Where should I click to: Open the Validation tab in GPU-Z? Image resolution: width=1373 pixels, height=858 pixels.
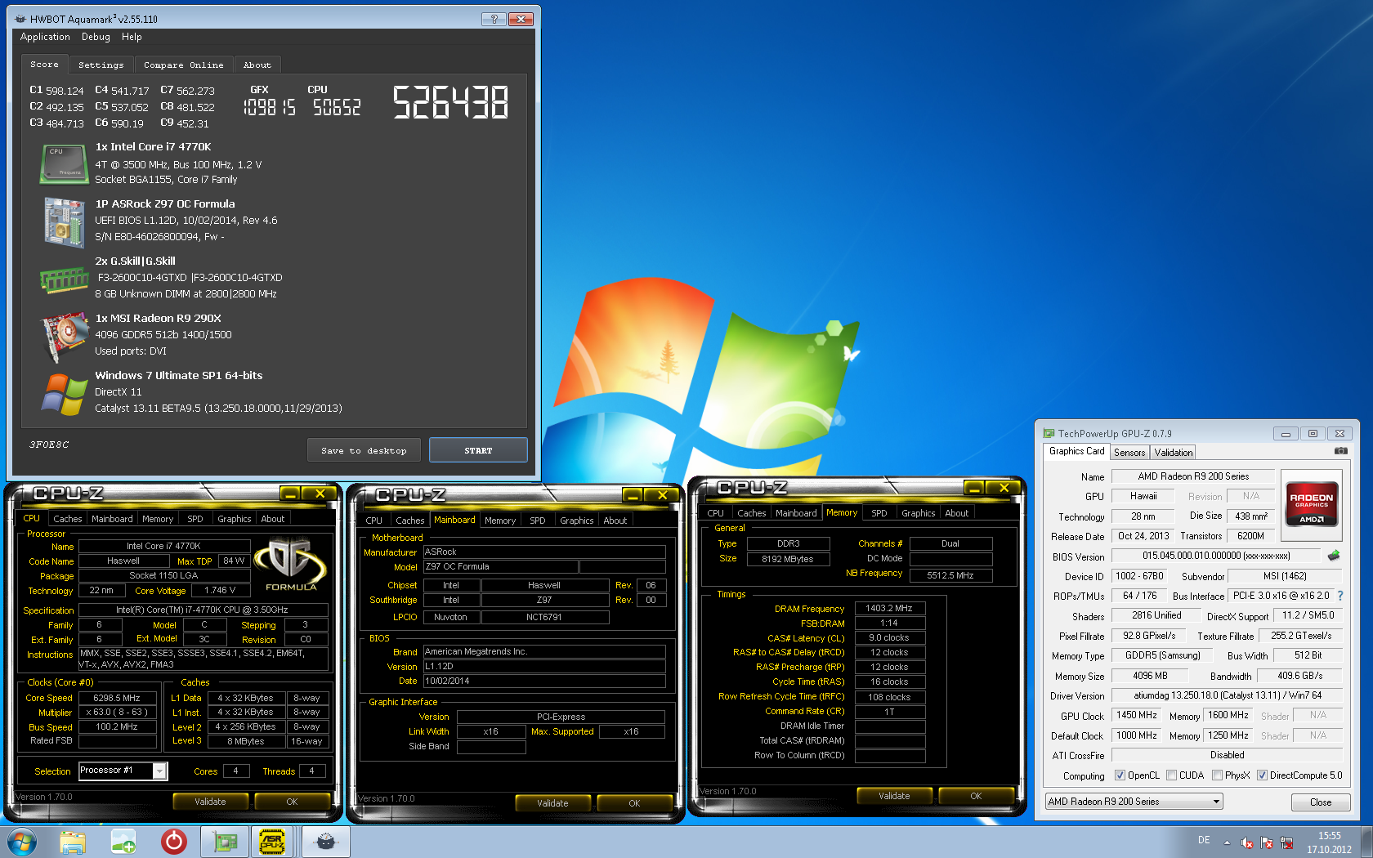tap(1174, 452)
